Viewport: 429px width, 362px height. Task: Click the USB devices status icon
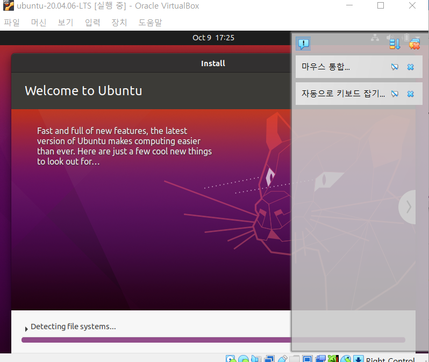(282, 359)
